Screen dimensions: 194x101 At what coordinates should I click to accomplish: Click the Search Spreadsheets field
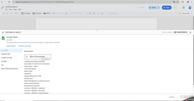(x=38, y=57)
